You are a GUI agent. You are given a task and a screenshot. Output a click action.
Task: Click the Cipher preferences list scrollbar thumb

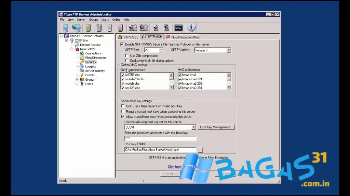(171, 78)
